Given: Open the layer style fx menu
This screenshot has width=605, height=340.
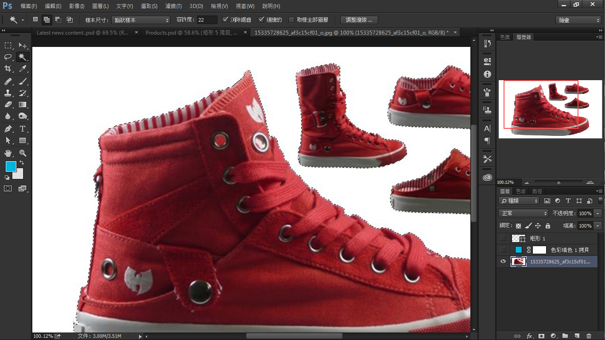Looking at the screenshot, I should point(529,336).
